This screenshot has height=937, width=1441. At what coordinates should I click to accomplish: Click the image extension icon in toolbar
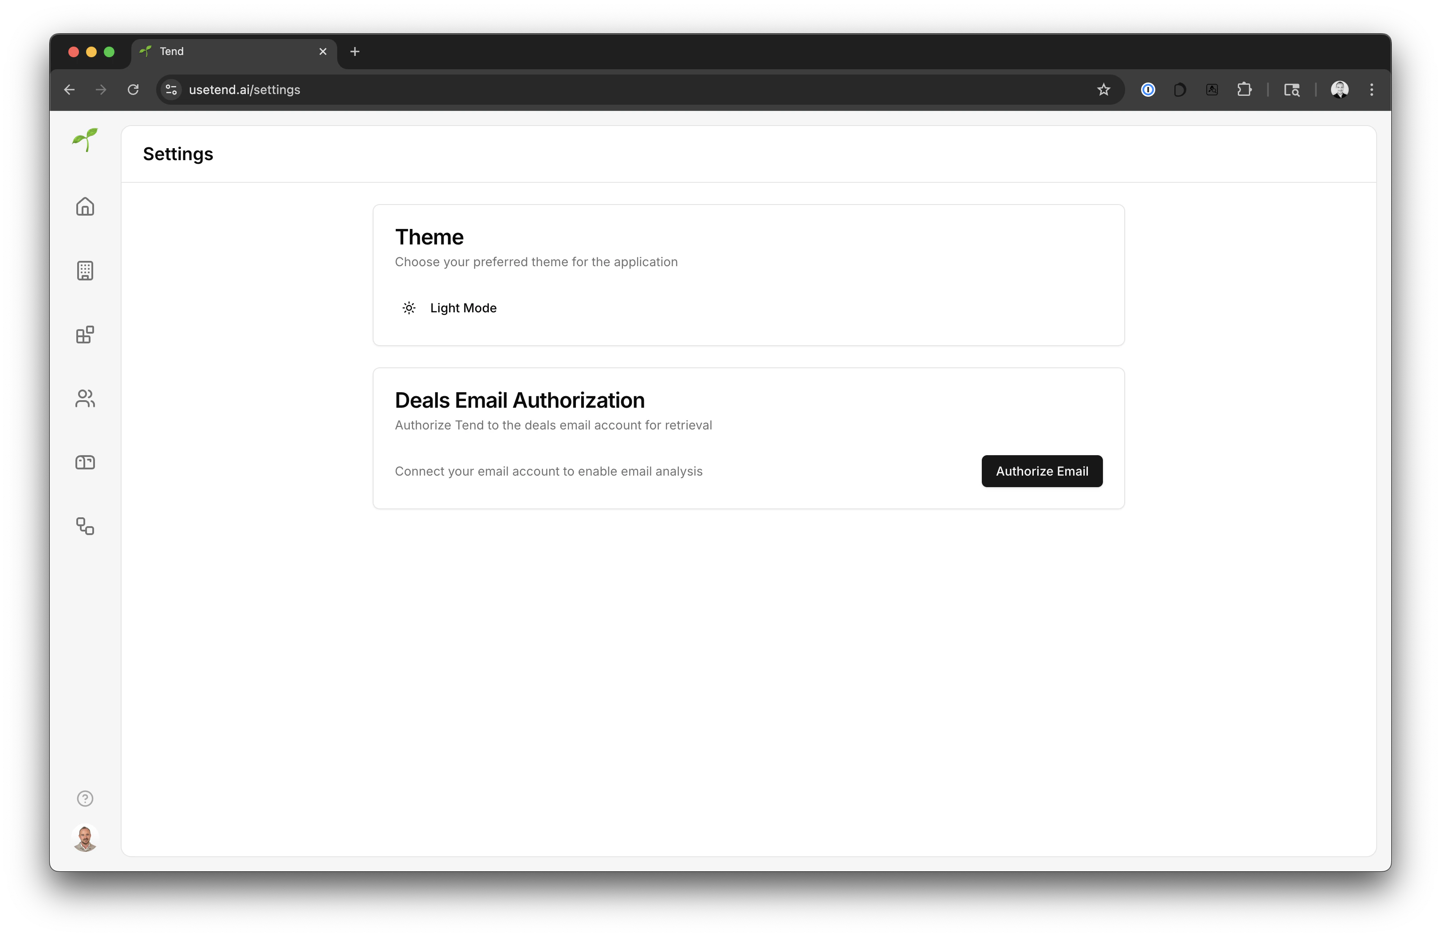pyautogui.click(x=1212, y=90)
